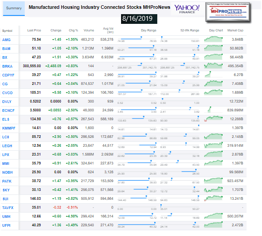The width and height of the screenshot is (262, 236).
Task: Select CVCO last price 185.31
Action: (x=35, y=93)
